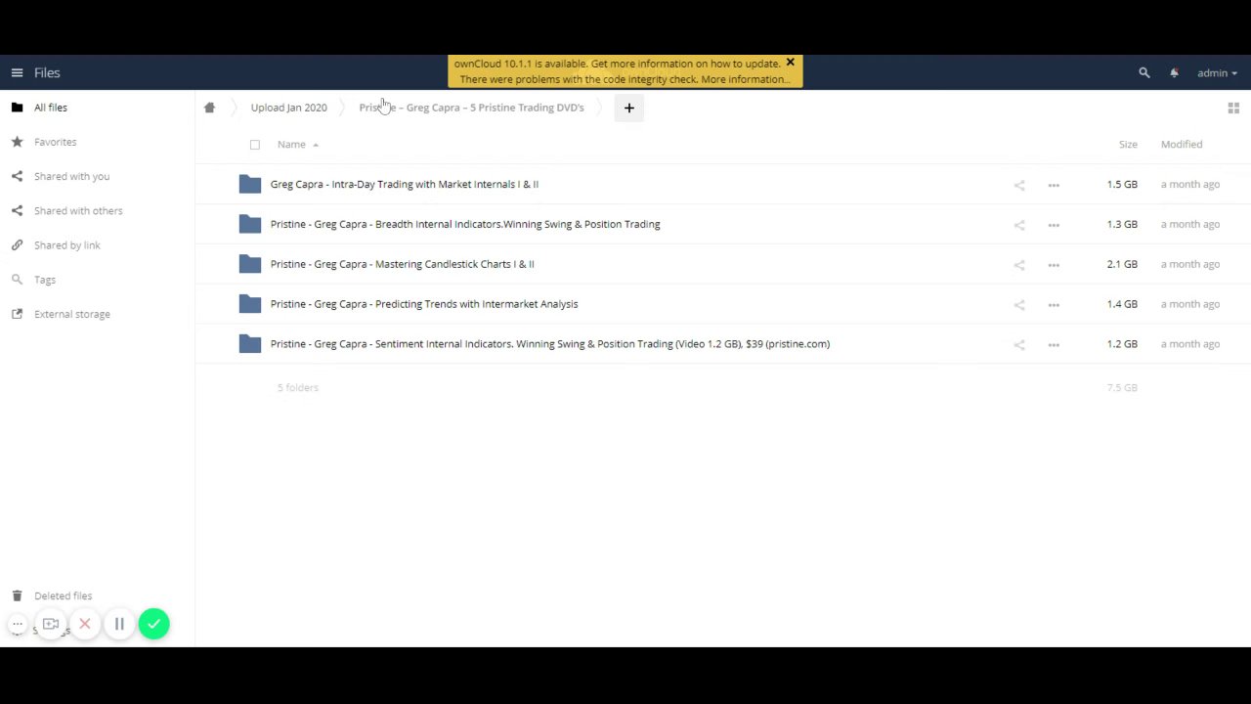Close the ownCloud update notification

click(x=790, y=63)
